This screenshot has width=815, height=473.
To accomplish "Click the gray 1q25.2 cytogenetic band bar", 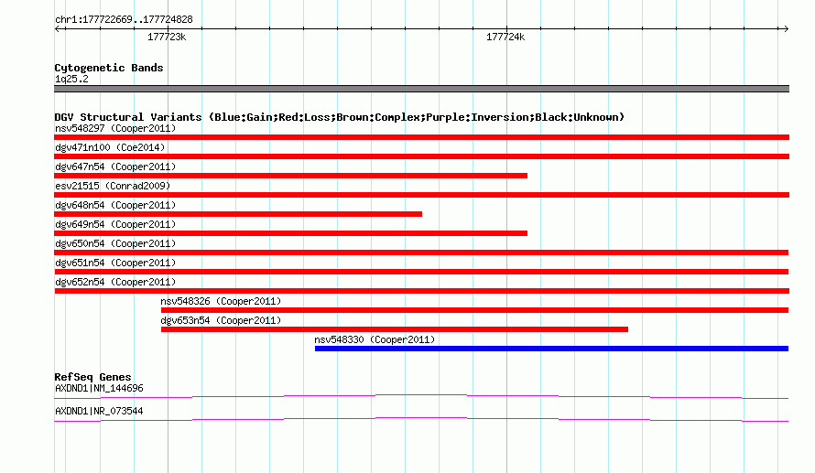I will [421, 89].
